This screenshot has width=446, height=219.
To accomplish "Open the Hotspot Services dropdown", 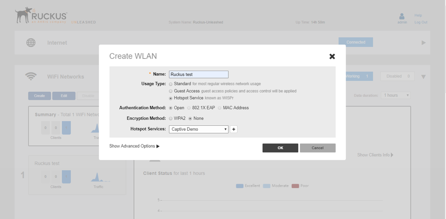I will [199, 129].
